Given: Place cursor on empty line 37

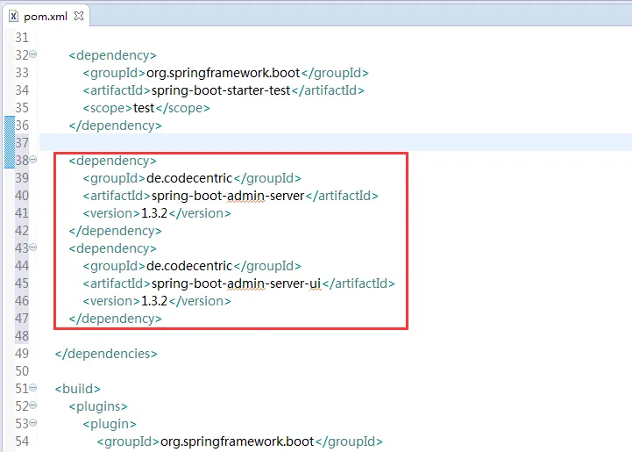Looking at the screenshot, I should pos(336,142).
